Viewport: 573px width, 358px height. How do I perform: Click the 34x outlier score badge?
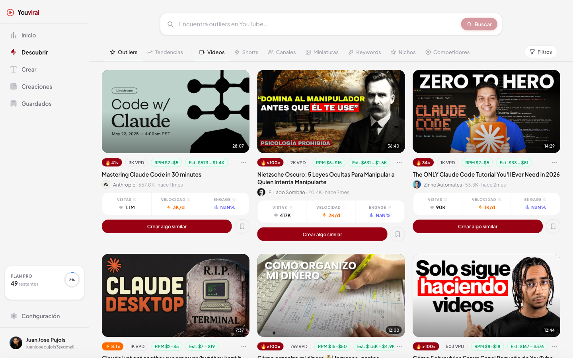(x=423, y=163)
